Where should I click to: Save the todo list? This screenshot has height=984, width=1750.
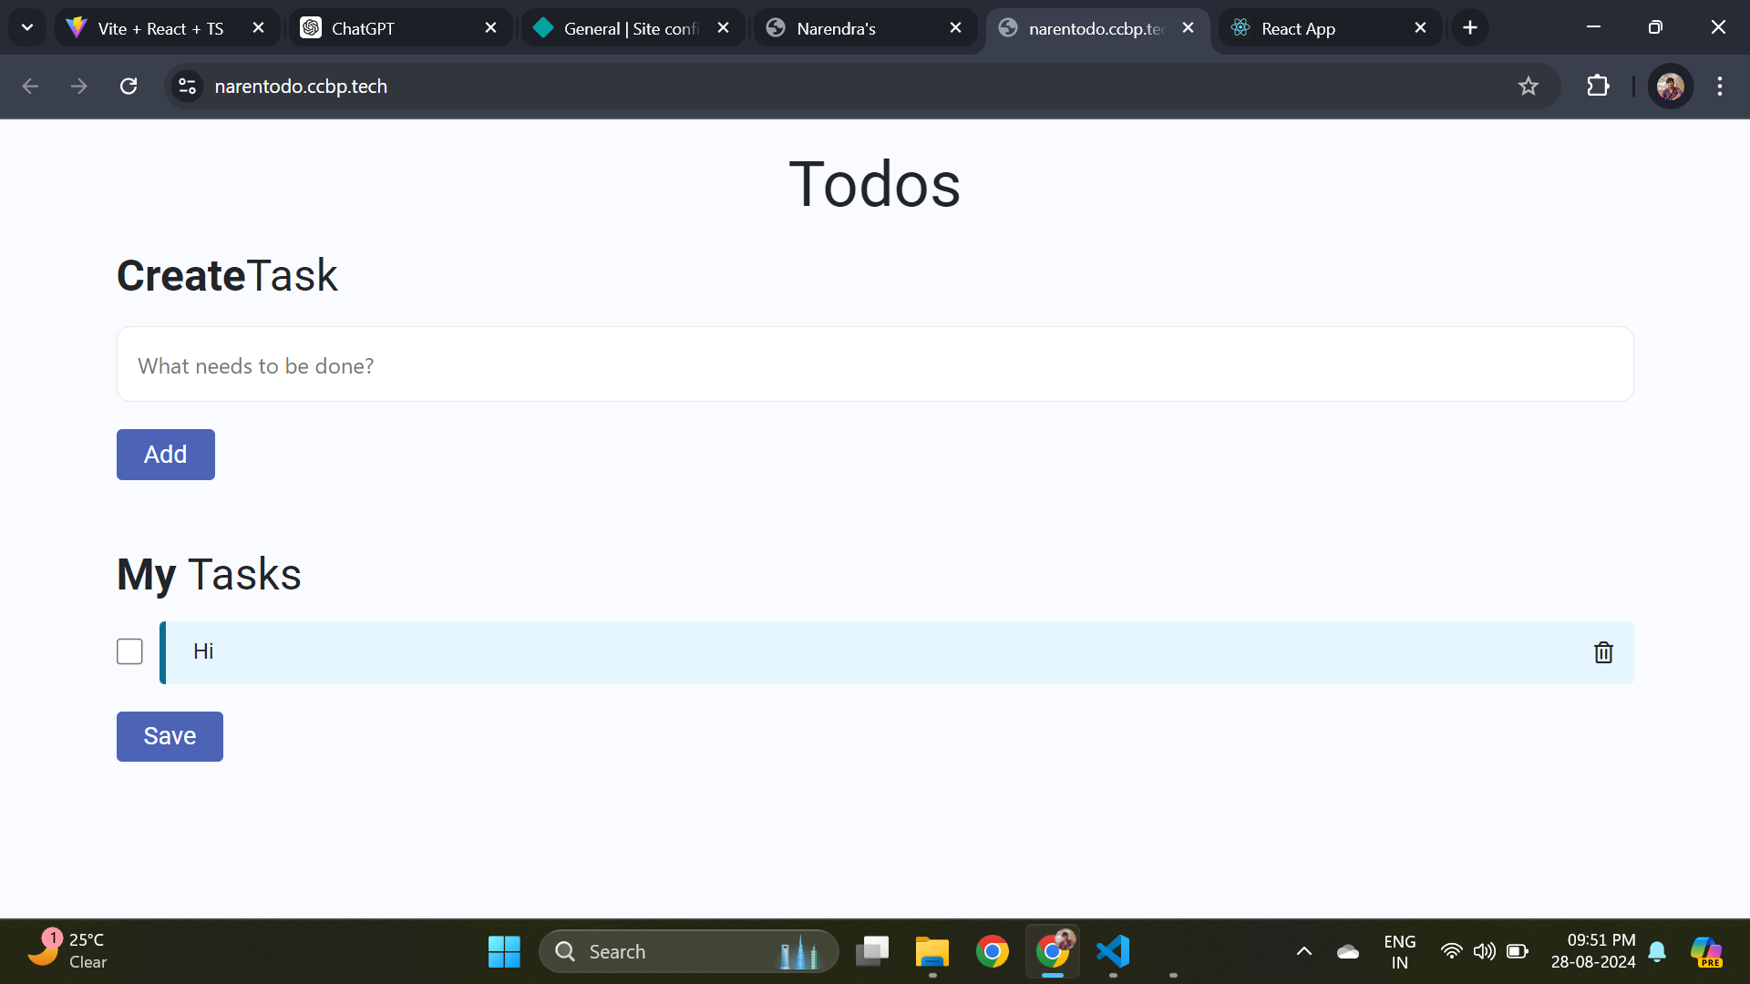click(170, 736)
